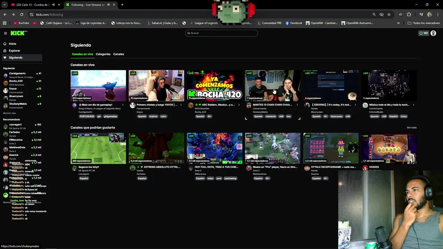
Task: Open Carolgamertv in the sidebar following list
Action: (x=22, y=75)
